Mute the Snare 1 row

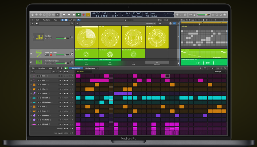[x=38, y=85]
